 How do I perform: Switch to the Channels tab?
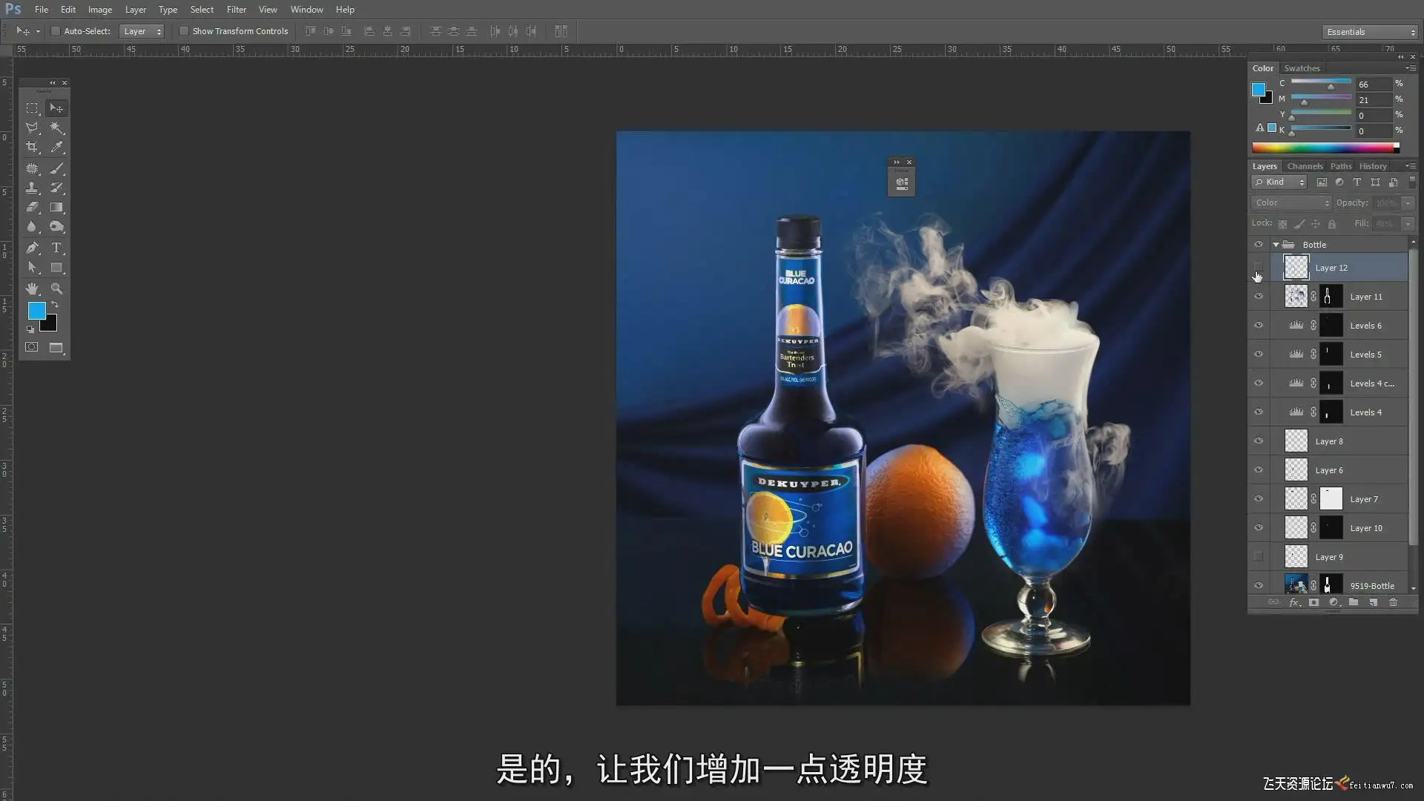[1305, 166]
